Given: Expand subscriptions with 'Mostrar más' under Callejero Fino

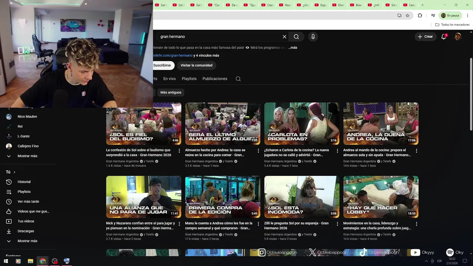Looking at the screenshot, I should pyautogui.click(x=27, y=156).
